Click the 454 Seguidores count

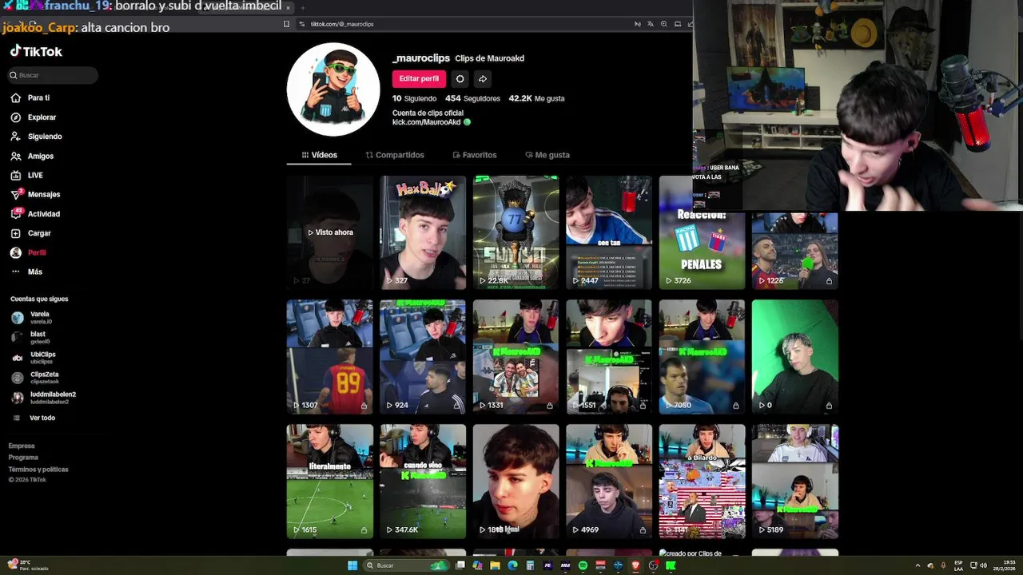pyautogui.click(x=472, y=98)
